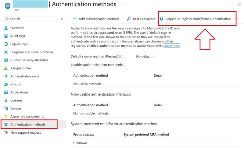Select the Diagnose and solve problems icon
Image resolution: width=244 pixels, height=148 pixels.
[6, 52]
